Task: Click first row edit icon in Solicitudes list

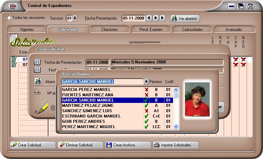Action: [14, 59]
